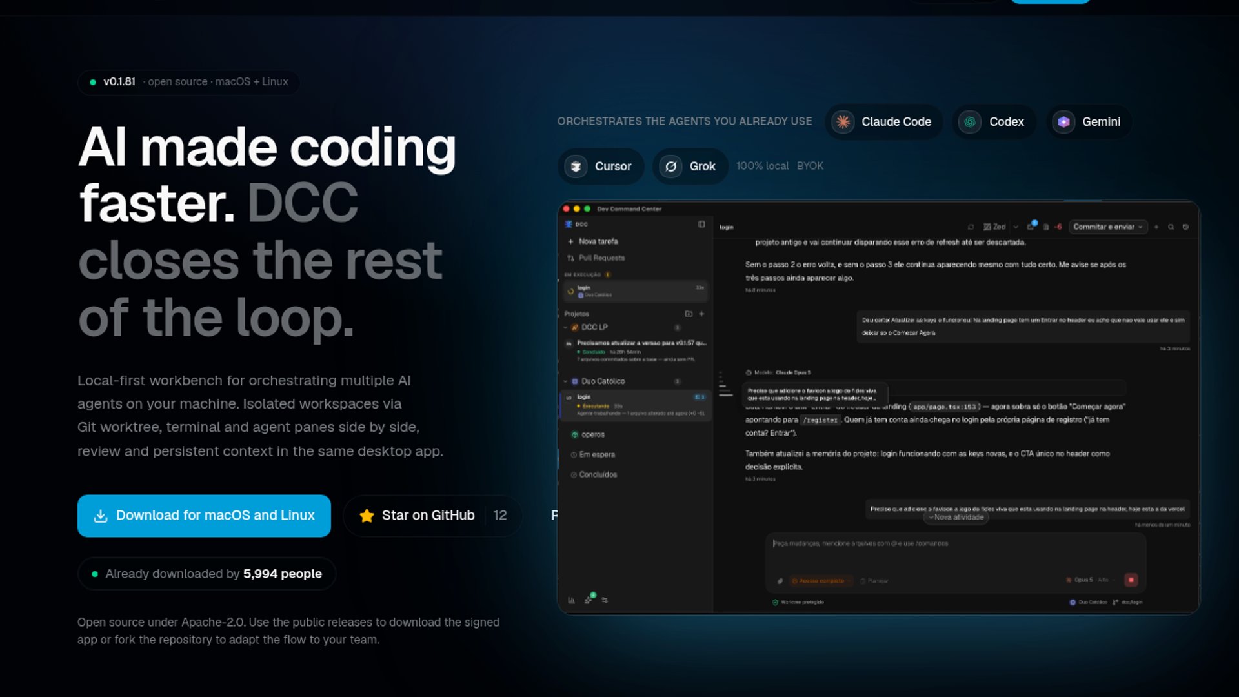Click the Worktree protegido shield status
The width and height of the screenshot is (1239, 697).
(798, 603)
